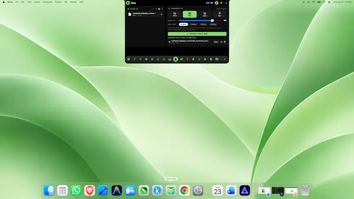The image size is (354, 199).
Task: Launch WhatsApp from the dock
Action: pyautogui.click(x=76, y=191)
